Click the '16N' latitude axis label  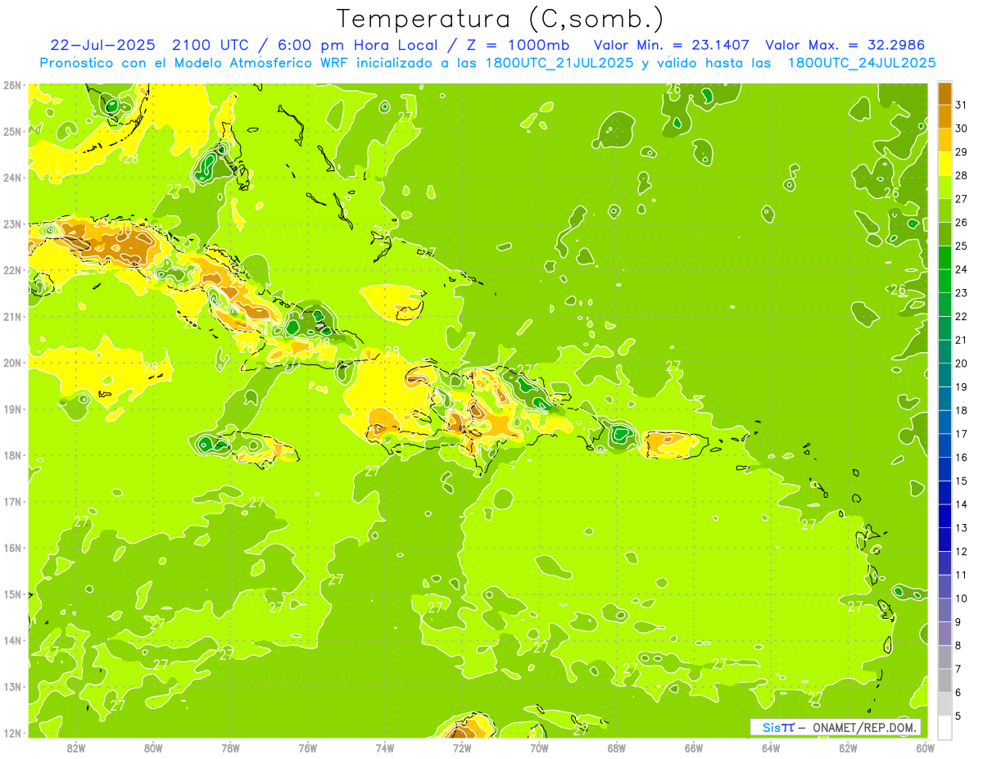coord(12,548)
